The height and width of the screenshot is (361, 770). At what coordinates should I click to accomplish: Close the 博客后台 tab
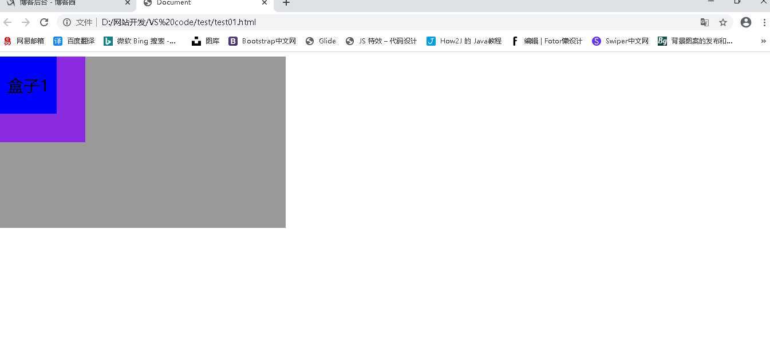pyautogui.click(x=128, y=3)
